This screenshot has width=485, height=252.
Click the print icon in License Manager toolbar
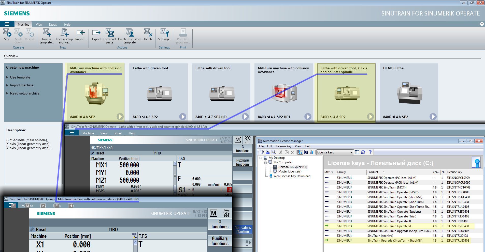pos(267,152)
